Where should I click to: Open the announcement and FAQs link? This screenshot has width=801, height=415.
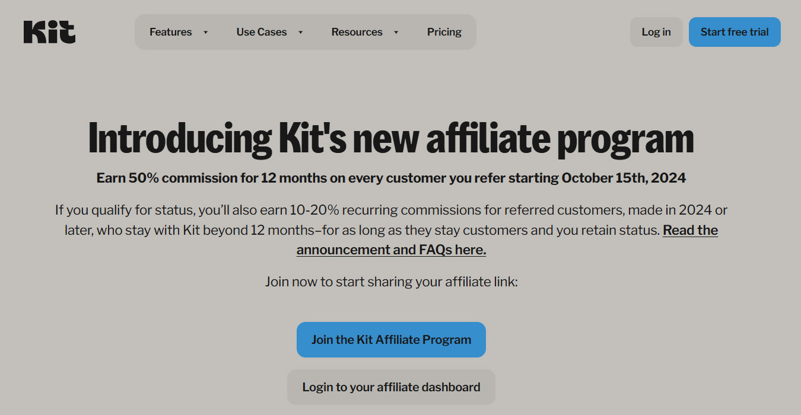click(391, 250)
